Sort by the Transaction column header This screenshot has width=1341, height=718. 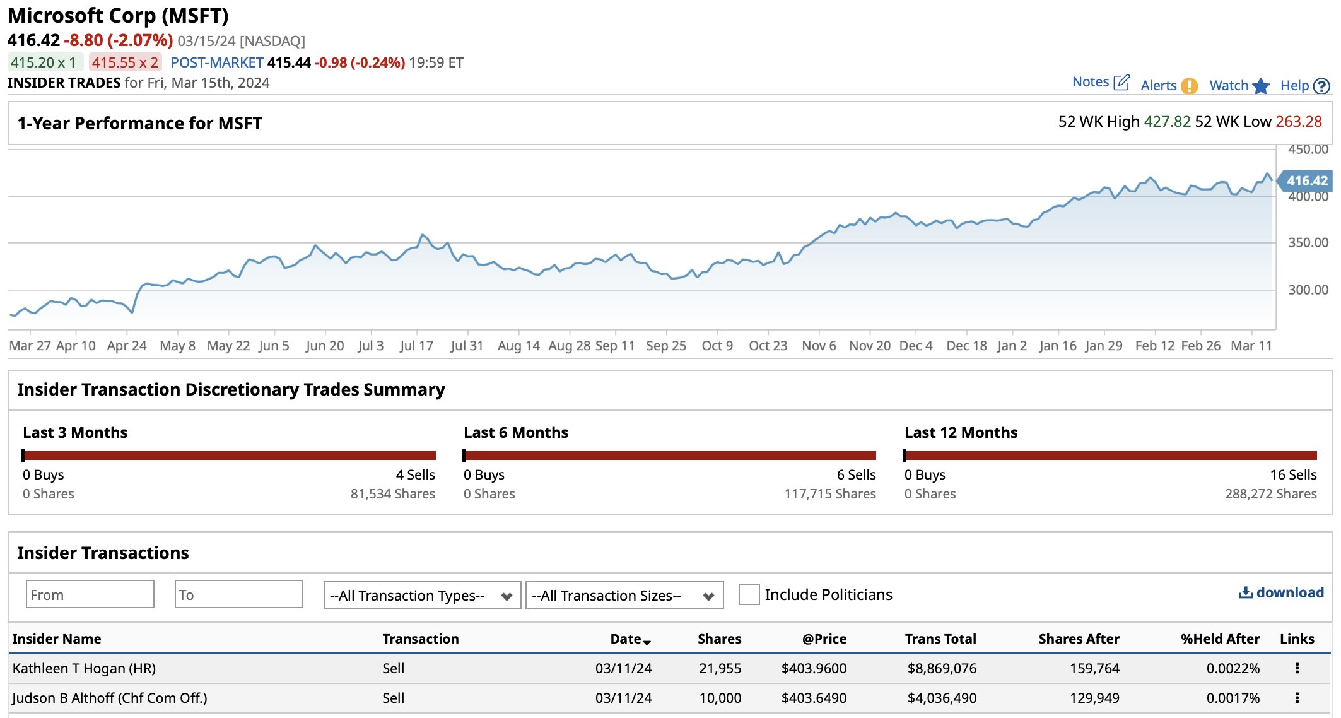coord(421,639)
